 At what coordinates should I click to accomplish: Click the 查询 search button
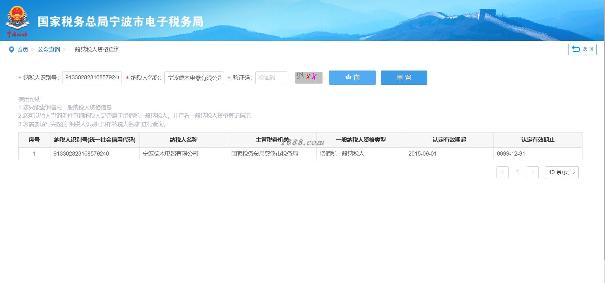coord(352,77)
